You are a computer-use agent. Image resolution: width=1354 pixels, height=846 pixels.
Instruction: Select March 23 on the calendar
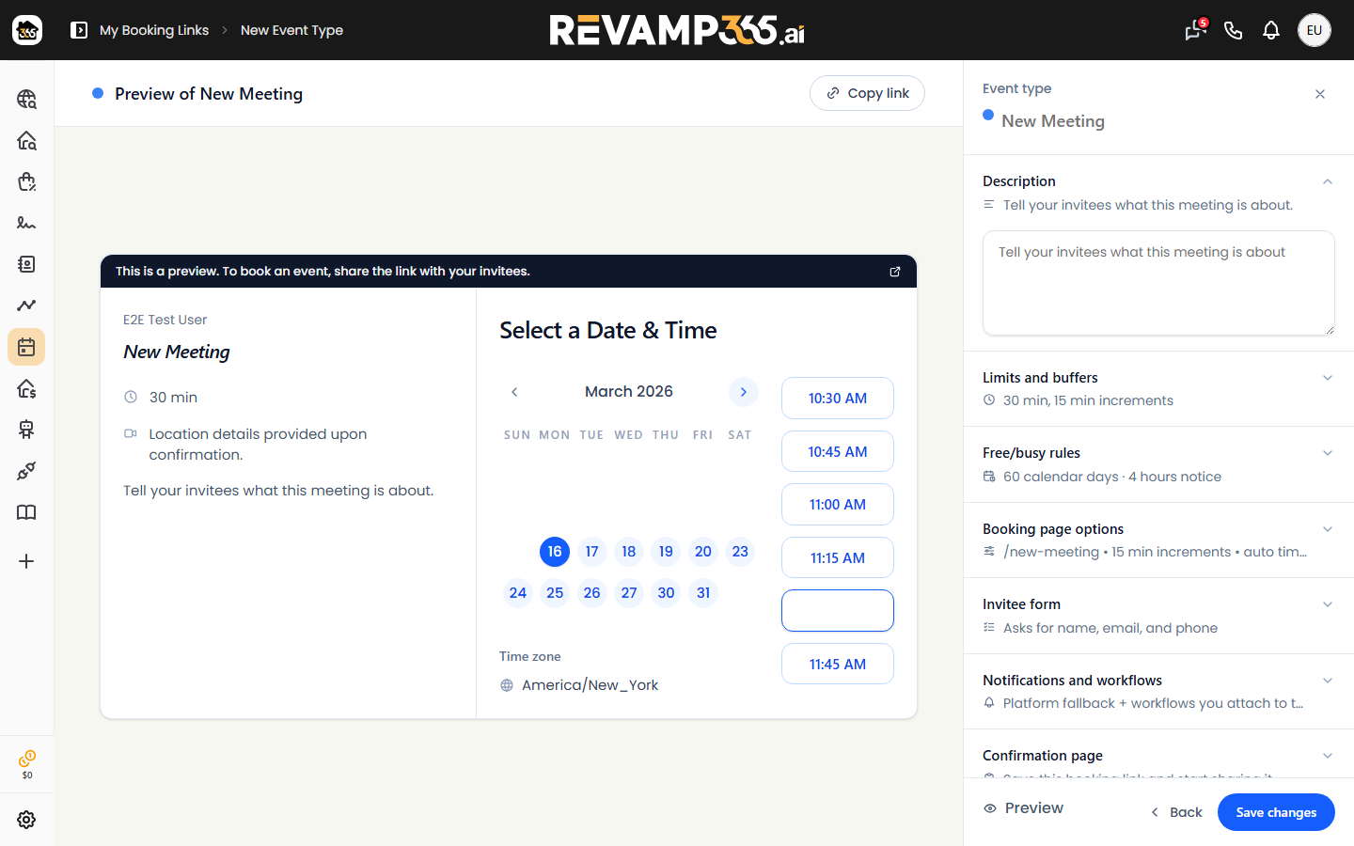pyautogui.click(x=740, y=552)
